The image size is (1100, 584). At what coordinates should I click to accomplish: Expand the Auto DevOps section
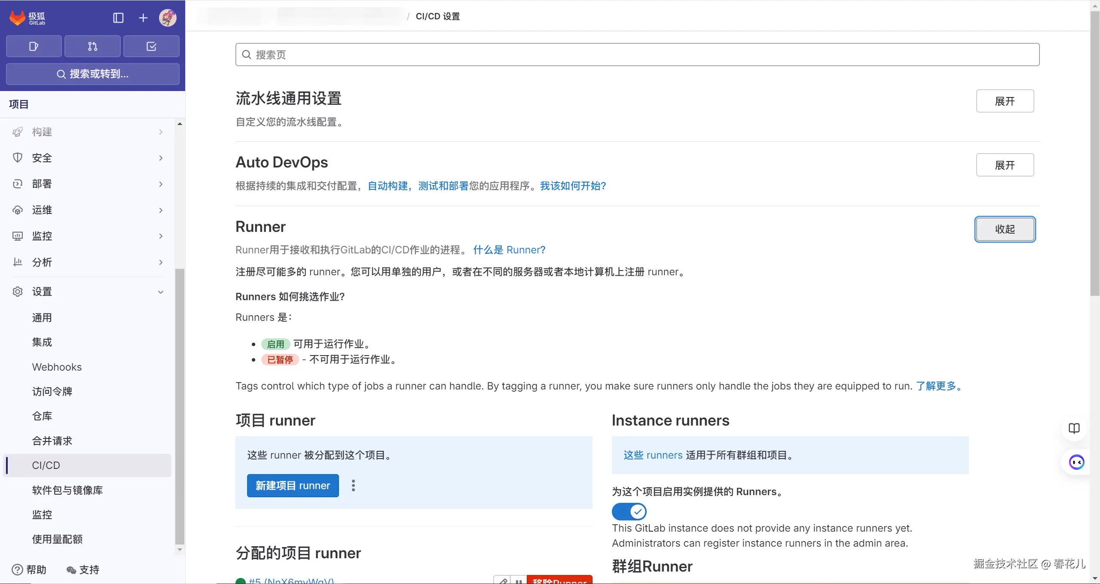[x=1005, y=165]
